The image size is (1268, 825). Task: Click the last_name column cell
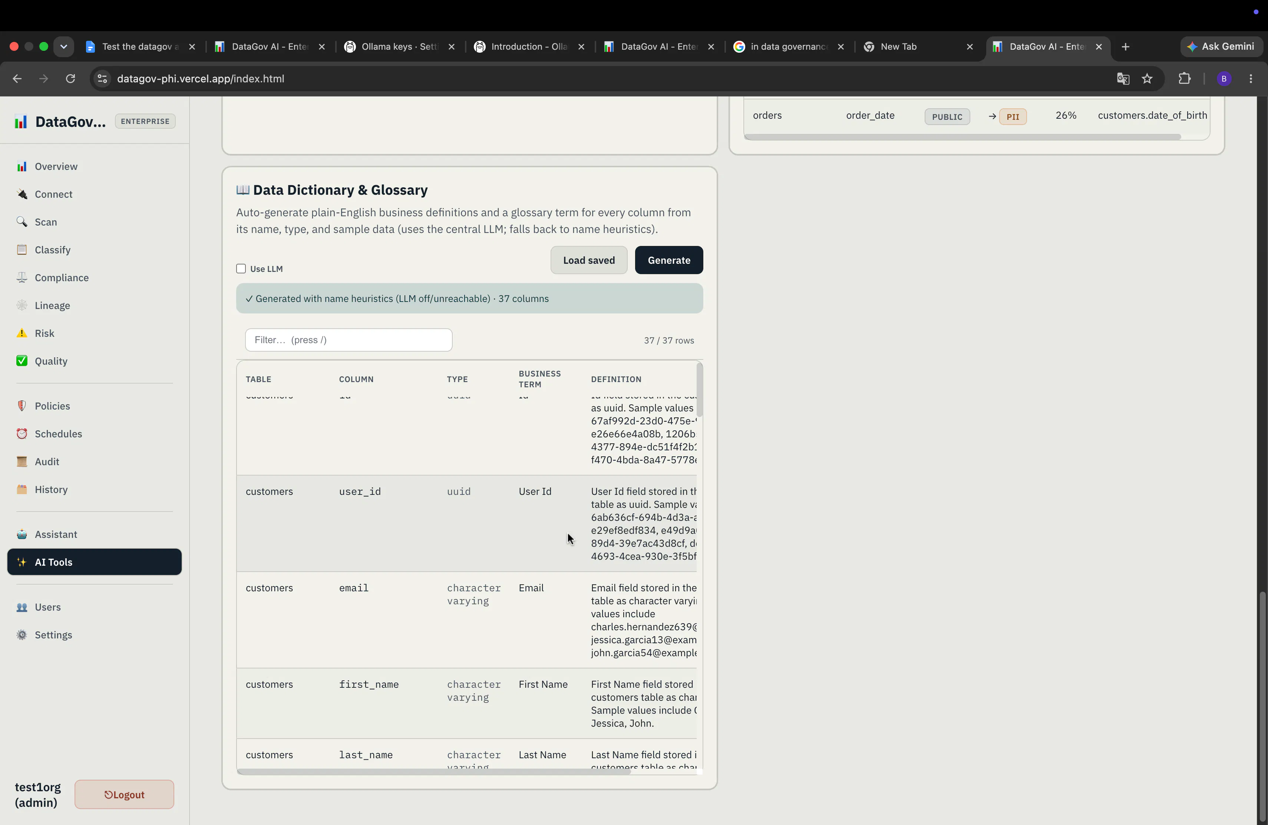point(366,755)
